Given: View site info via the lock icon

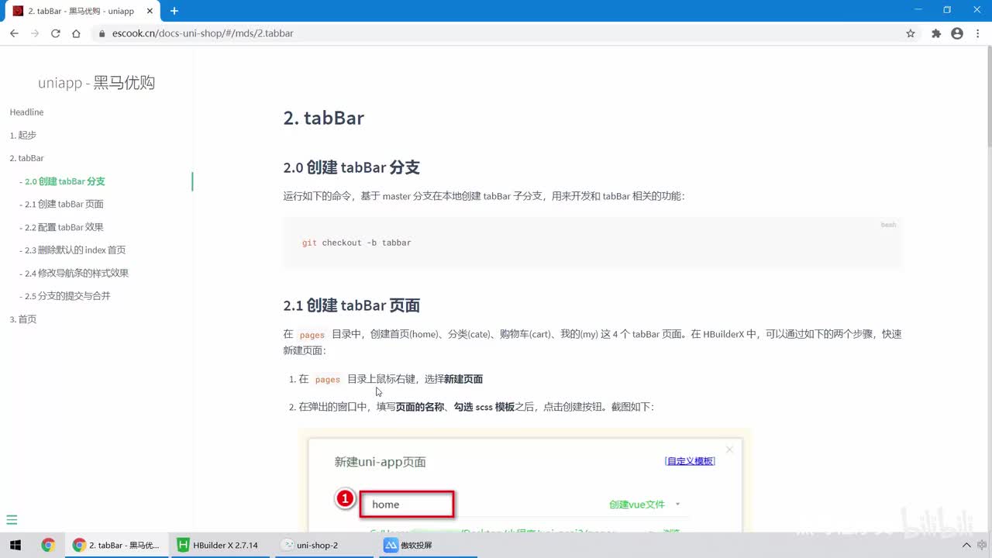Looking at the screenshot, I should pyautogui.click(x=101, y=33).
